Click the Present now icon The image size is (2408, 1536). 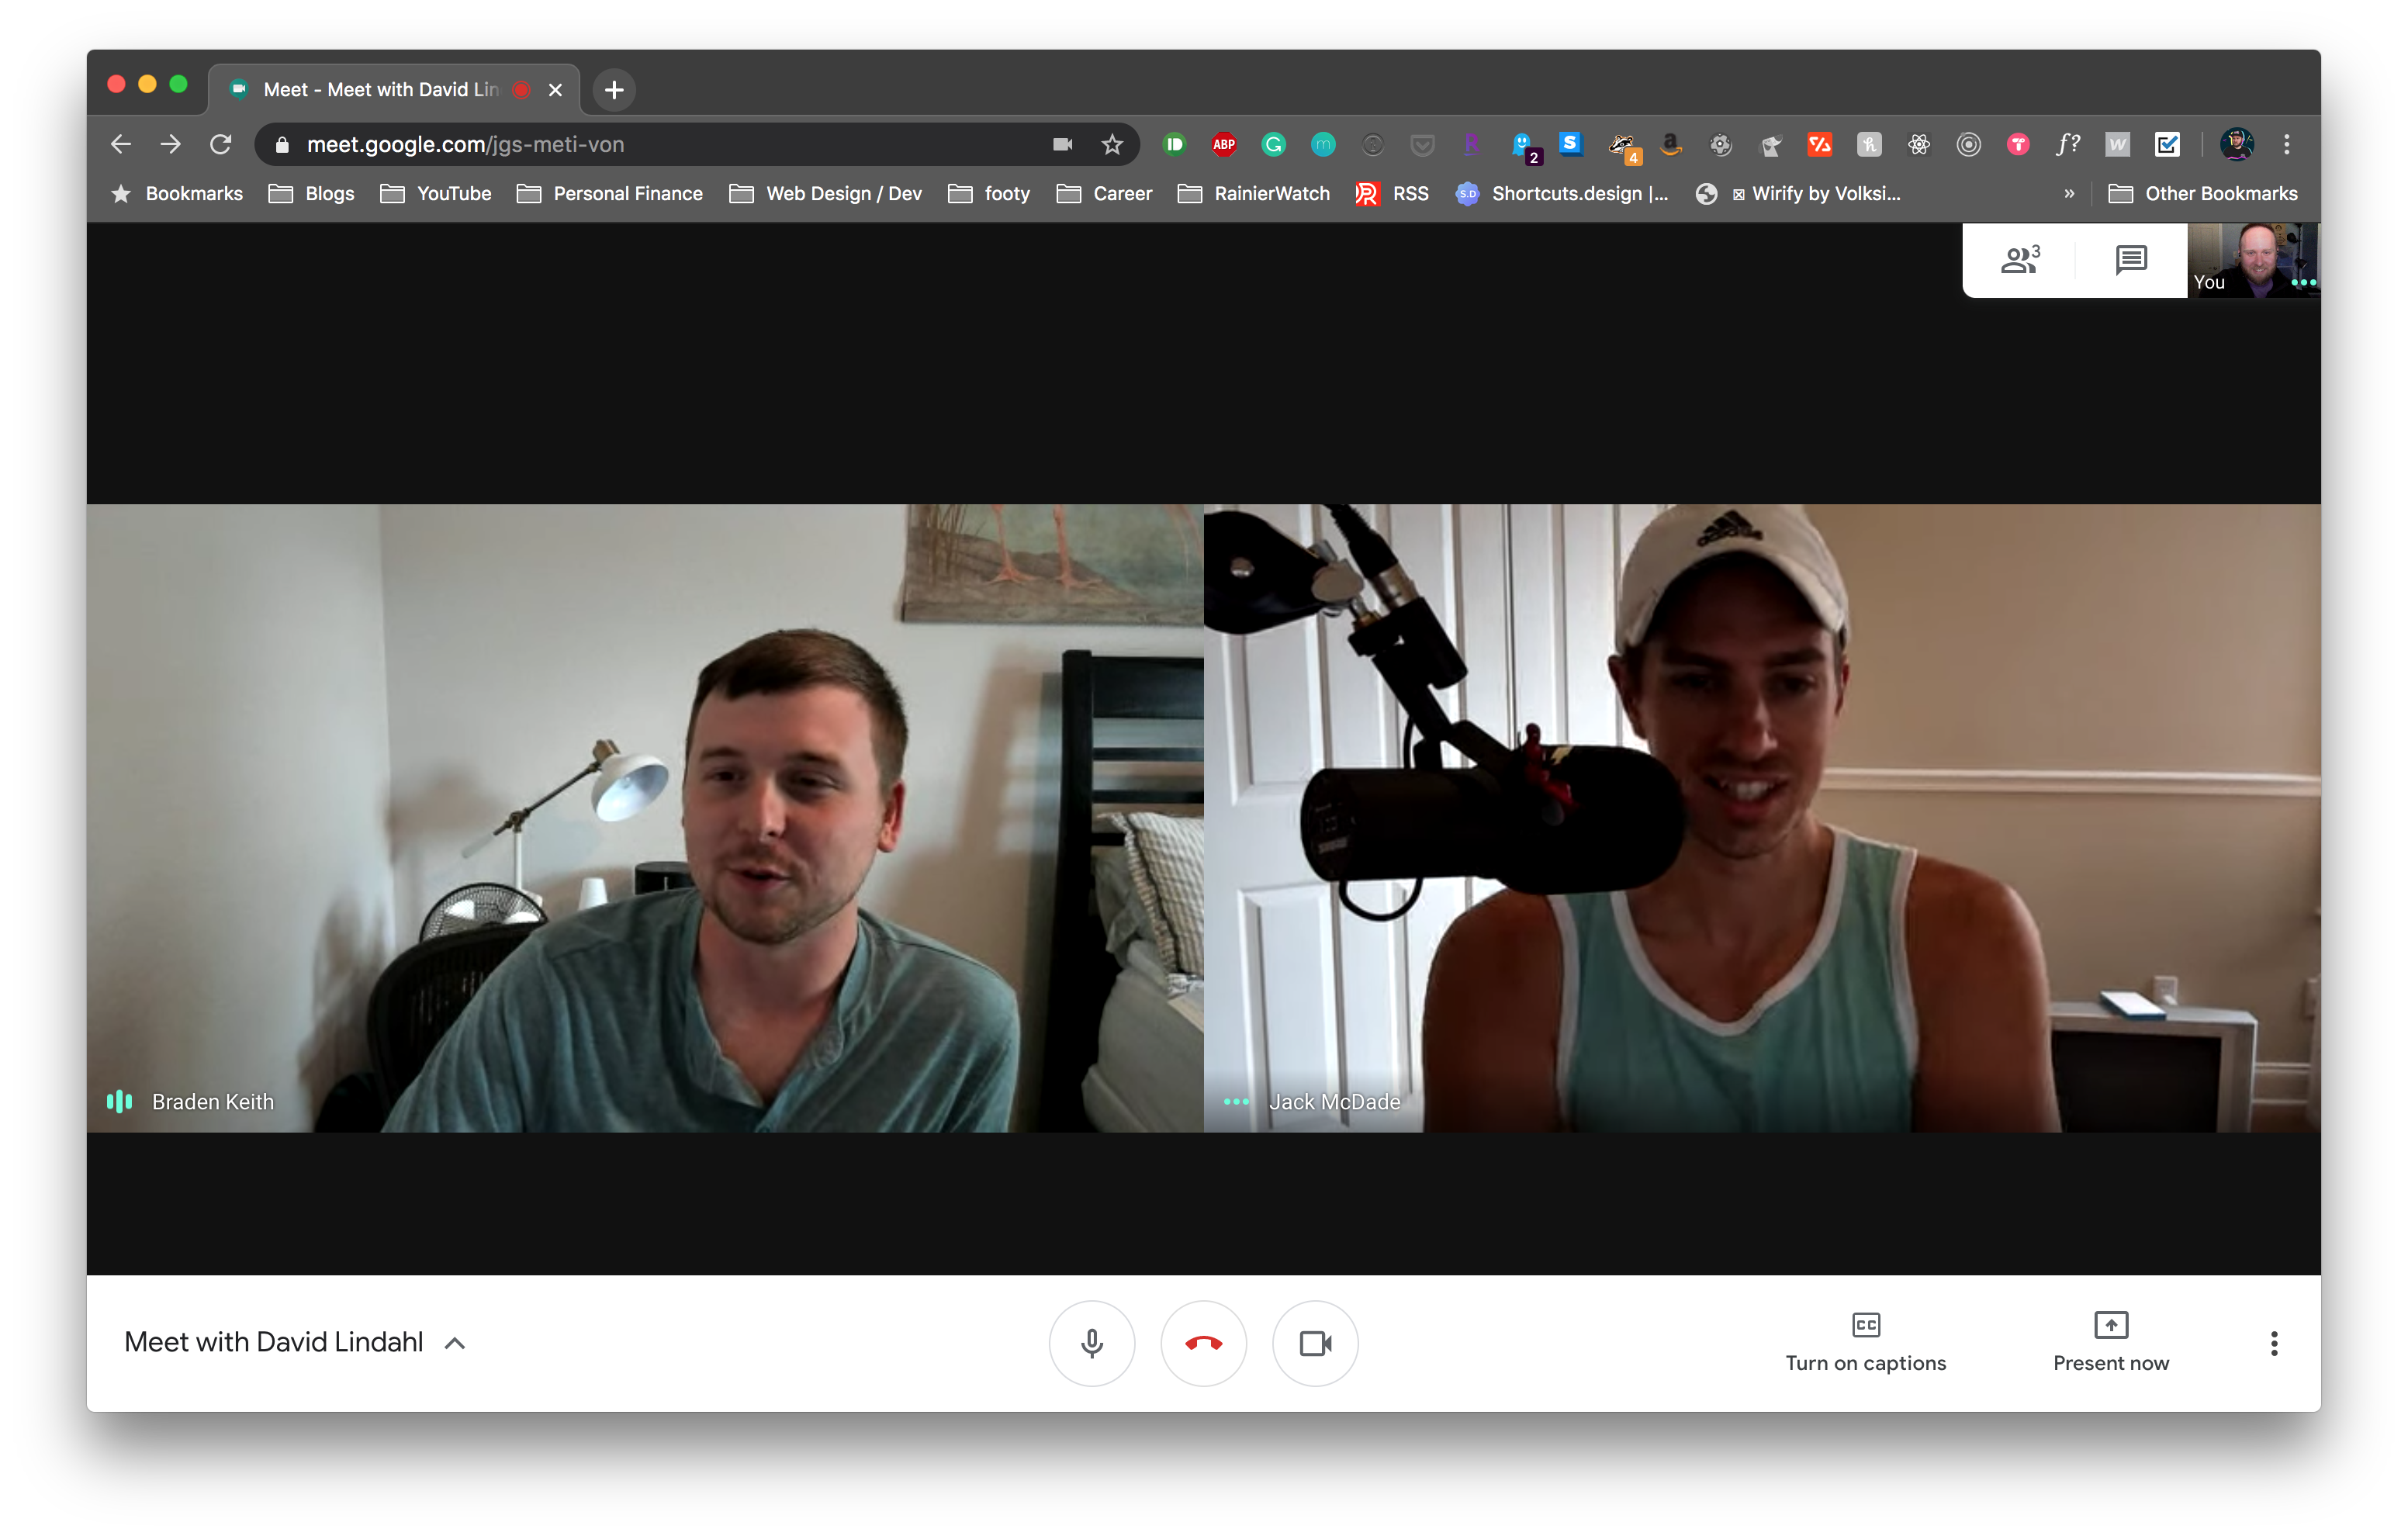2110,1326
